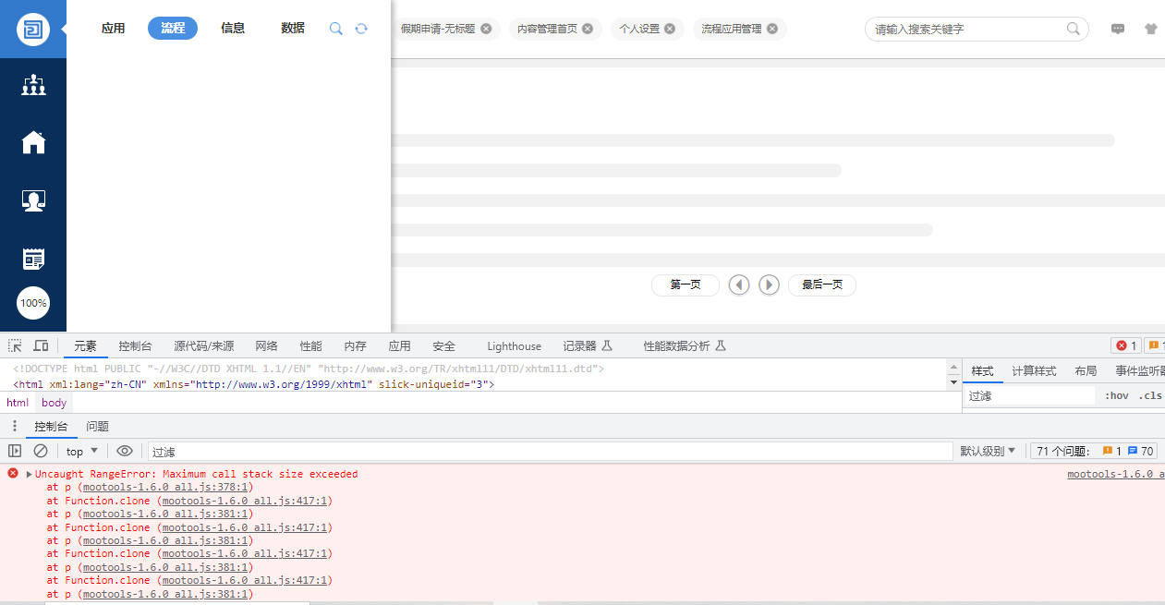
Task: Open the shirt skin theme icon
Action: 1150,29
